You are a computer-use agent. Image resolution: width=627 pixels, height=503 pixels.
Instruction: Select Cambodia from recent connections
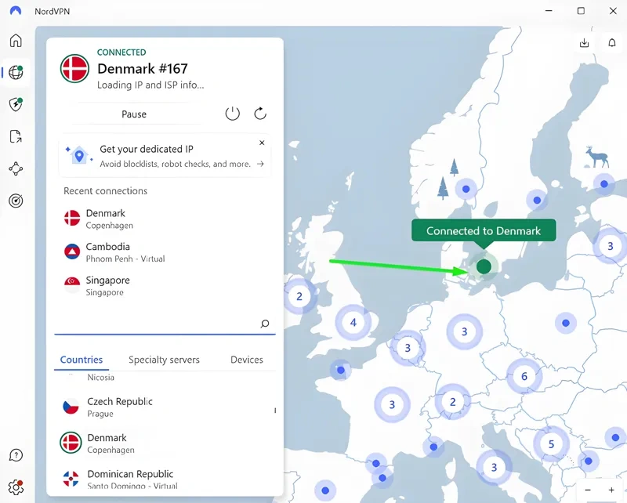tap(108, 251)
